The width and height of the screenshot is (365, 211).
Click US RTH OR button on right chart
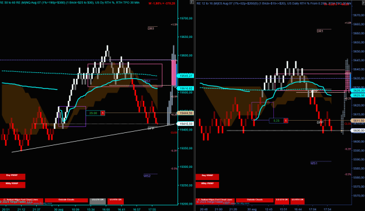[x=297, y=201]
